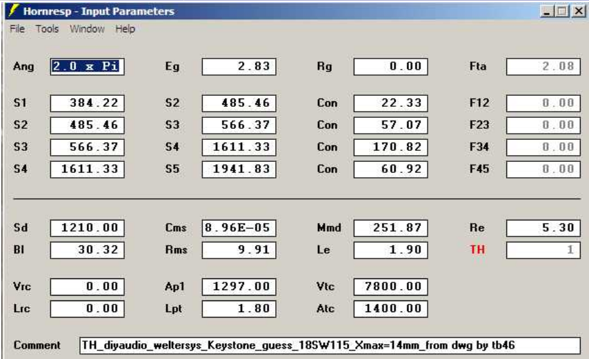The height and width of the screenshot is (359, 589).
Task: Click the Ang label
Action: point(23,67)
